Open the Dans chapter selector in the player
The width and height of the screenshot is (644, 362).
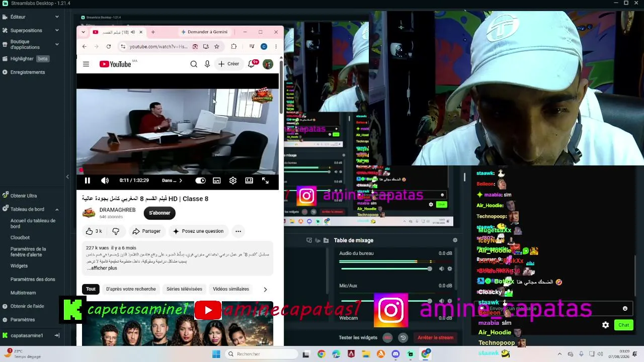click(x=172, y=180)
